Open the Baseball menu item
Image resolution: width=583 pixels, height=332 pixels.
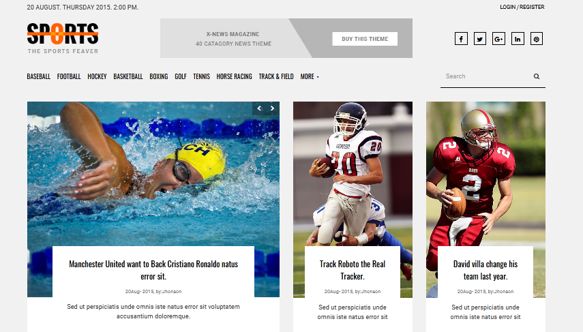[x=39, y=76]
